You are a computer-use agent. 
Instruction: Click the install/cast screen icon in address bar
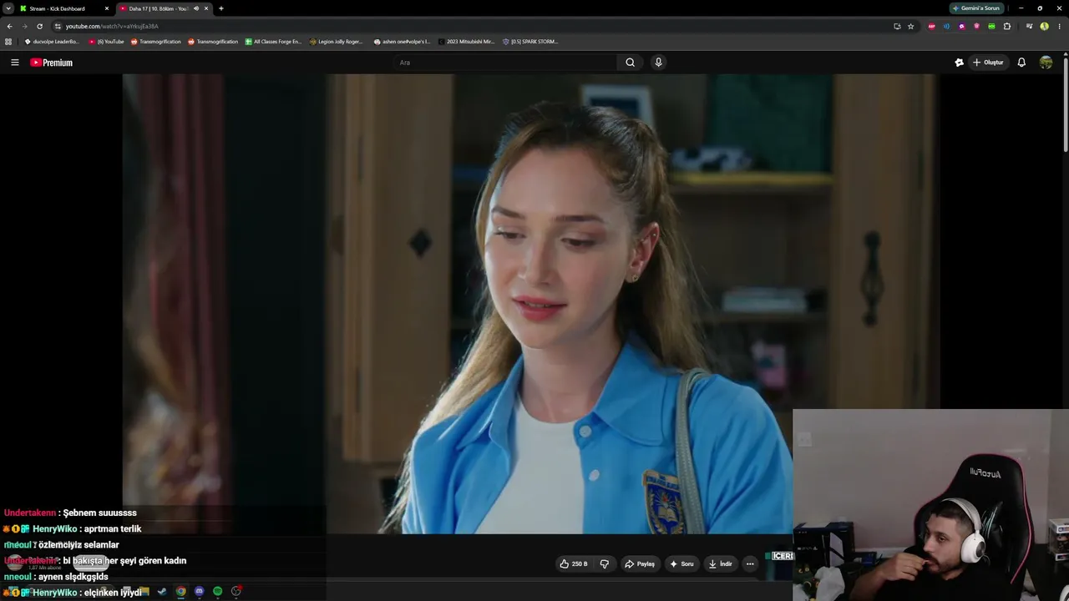[897, 26]
